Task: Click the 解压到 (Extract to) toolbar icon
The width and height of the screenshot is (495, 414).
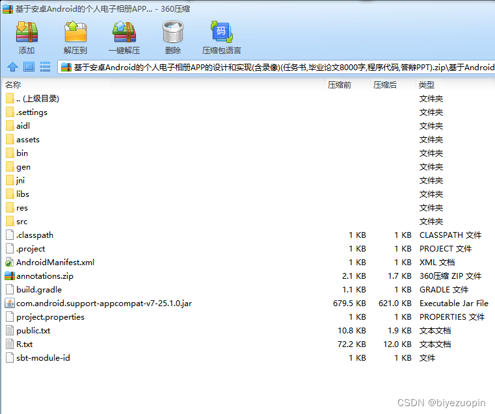Action: [x=75, y=32]
